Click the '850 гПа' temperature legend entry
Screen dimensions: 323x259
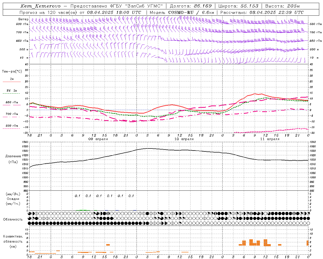point(12,102)
